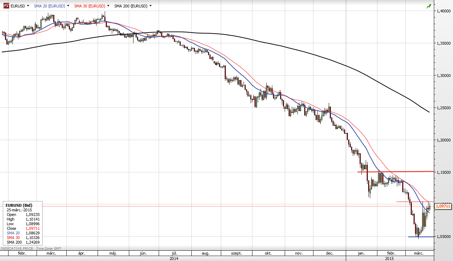The height and width of the screenshot is (261, 453).
Task: Click the Low value 1,08996
Action: [32, 224]
